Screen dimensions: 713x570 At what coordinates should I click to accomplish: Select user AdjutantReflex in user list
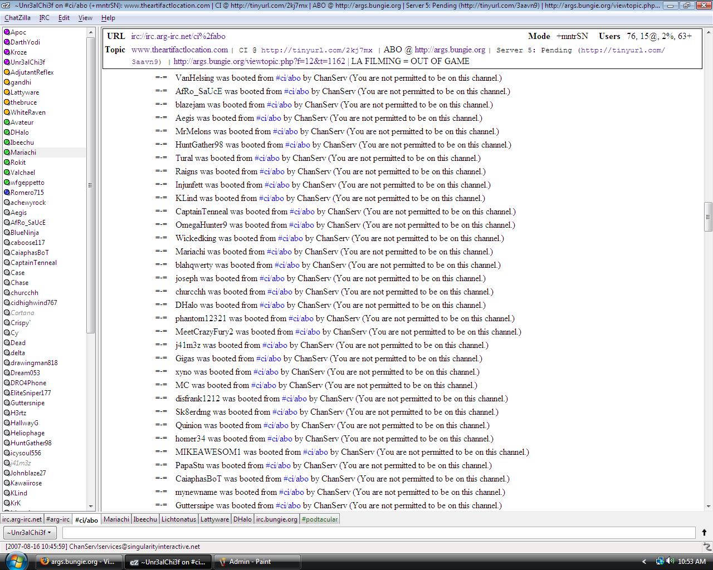[32, 72]
